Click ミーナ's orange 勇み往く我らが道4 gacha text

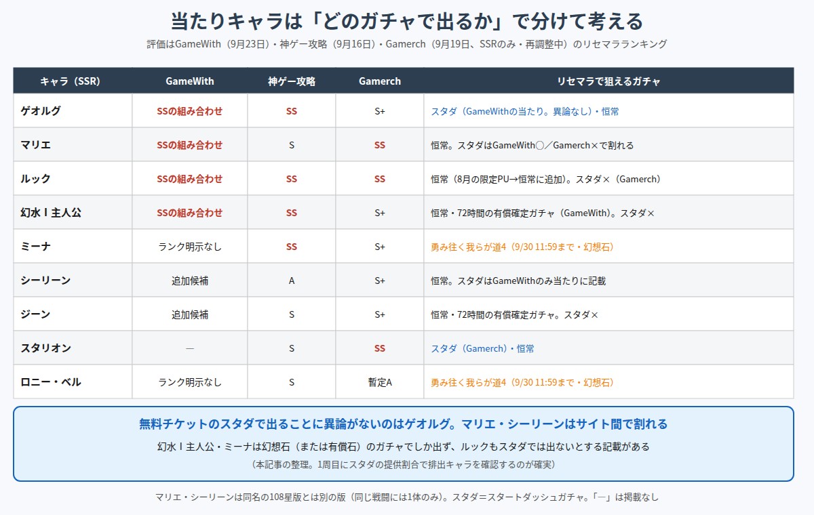point(522,247)
